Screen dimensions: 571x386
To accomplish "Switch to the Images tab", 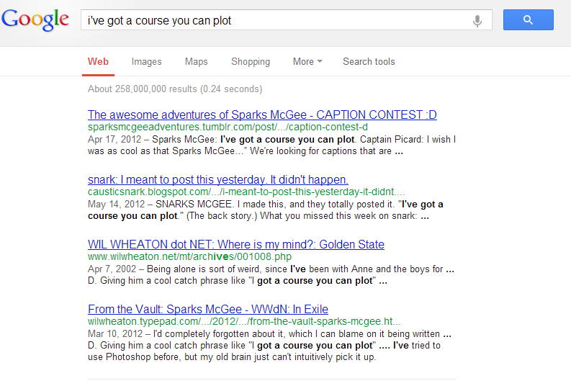I will pyautogui.click(x=146, y=61).
